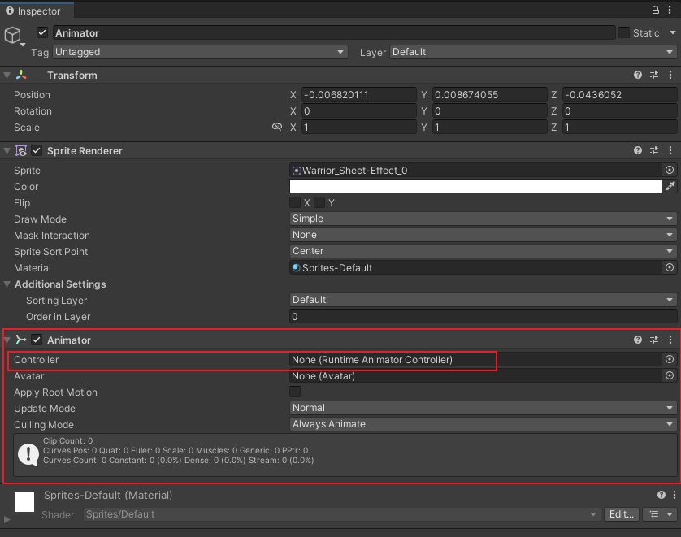The image size is (681, 537).
Task: Pick color with the eyedropper tool
Action: tap(670, 186)
